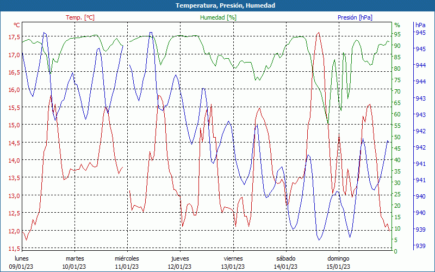This screenshot has height=272, width=435.
Task: Click green humidity axis value "30"
Action: click(397, 183)
